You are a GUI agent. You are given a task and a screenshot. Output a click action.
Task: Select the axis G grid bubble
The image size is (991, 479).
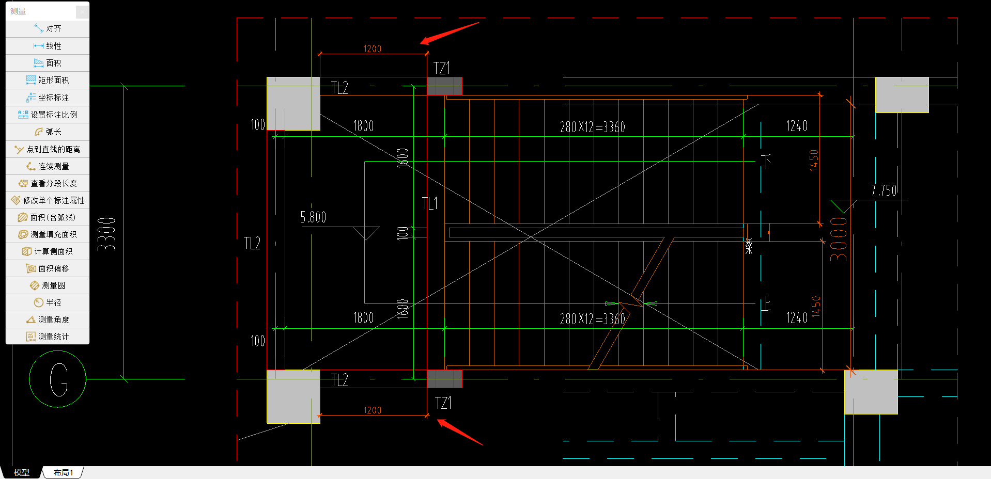point(58,379)
